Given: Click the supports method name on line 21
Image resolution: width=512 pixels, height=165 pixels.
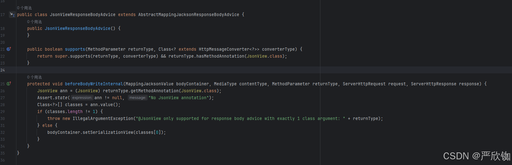Looking at the screenshot, I should pyautogui.click(x=75, y=49).
